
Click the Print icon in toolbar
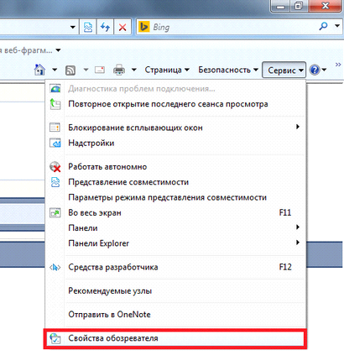coord(119,70)
